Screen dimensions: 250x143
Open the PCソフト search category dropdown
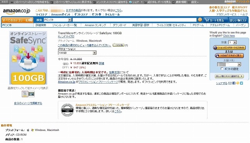pyautogui.click(x=57, y=20)
